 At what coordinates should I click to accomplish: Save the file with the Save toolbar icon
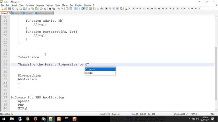coord(9,9)
